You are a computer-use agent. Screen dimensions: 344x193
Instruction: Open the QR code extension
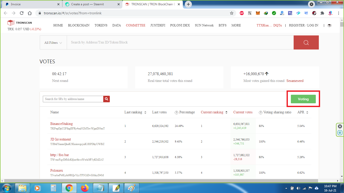250,13
